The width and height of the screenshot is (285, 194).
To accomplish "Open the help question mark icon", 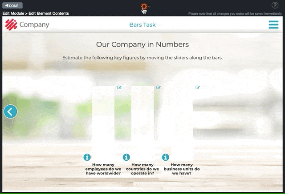I will [275, 5].
